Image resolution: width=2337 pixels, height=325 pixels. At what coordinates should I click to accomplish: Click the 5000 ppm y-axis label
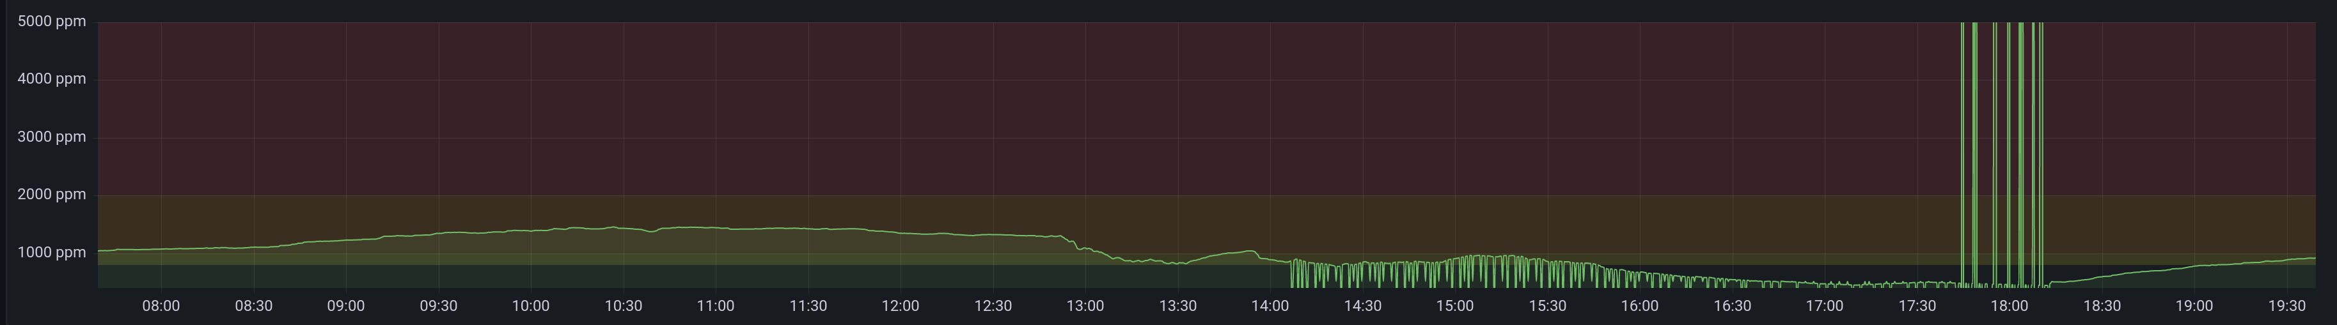[52, 22]
